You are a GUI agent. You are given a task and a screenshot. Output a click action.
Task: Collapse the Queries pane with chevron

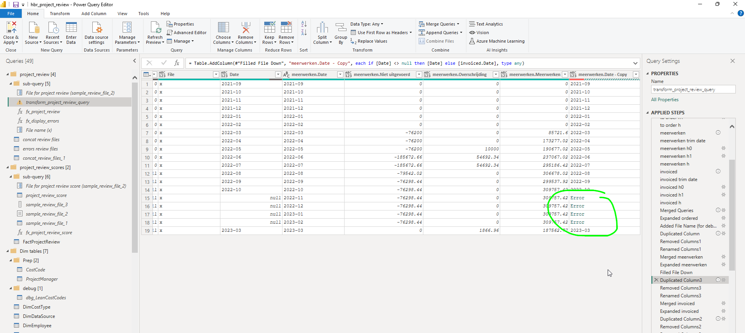135,61
